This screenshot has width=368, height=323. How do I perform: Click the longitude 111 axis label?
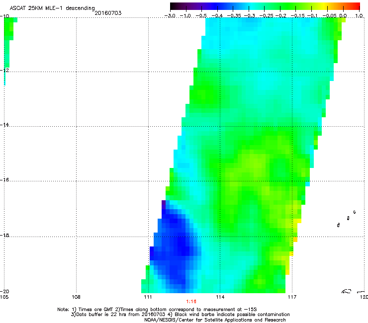point(148,297)
